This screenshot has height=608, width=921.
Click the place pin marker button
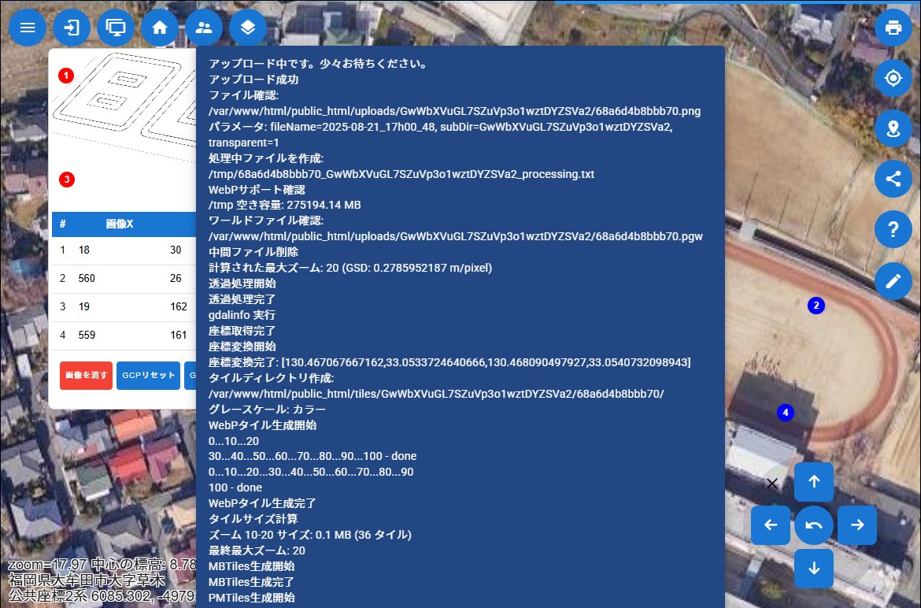pos(893,128)
